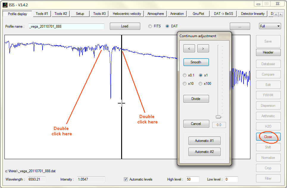
Task: Click the Profile name input field
Action: click(66, 26)
